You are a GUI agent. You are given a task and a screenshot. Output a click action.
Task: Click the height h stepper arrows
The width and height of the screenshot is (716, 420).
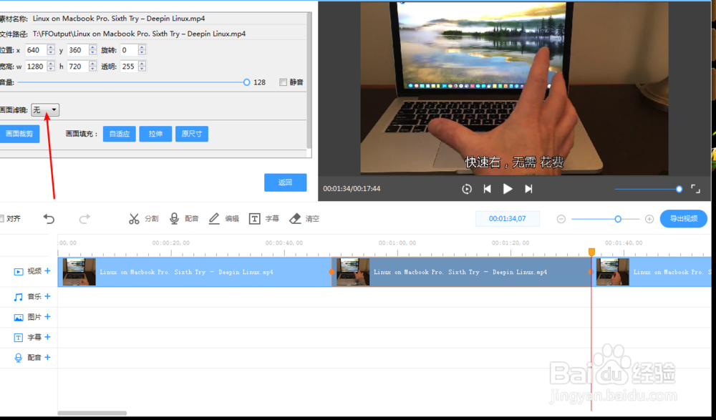point(92,67)
